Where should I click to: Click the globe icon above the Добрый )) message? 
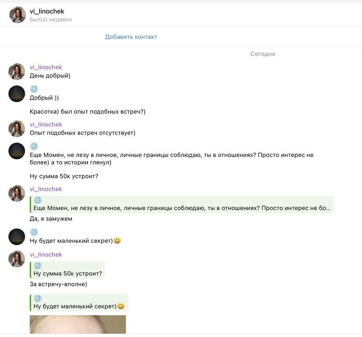point(34,89)
